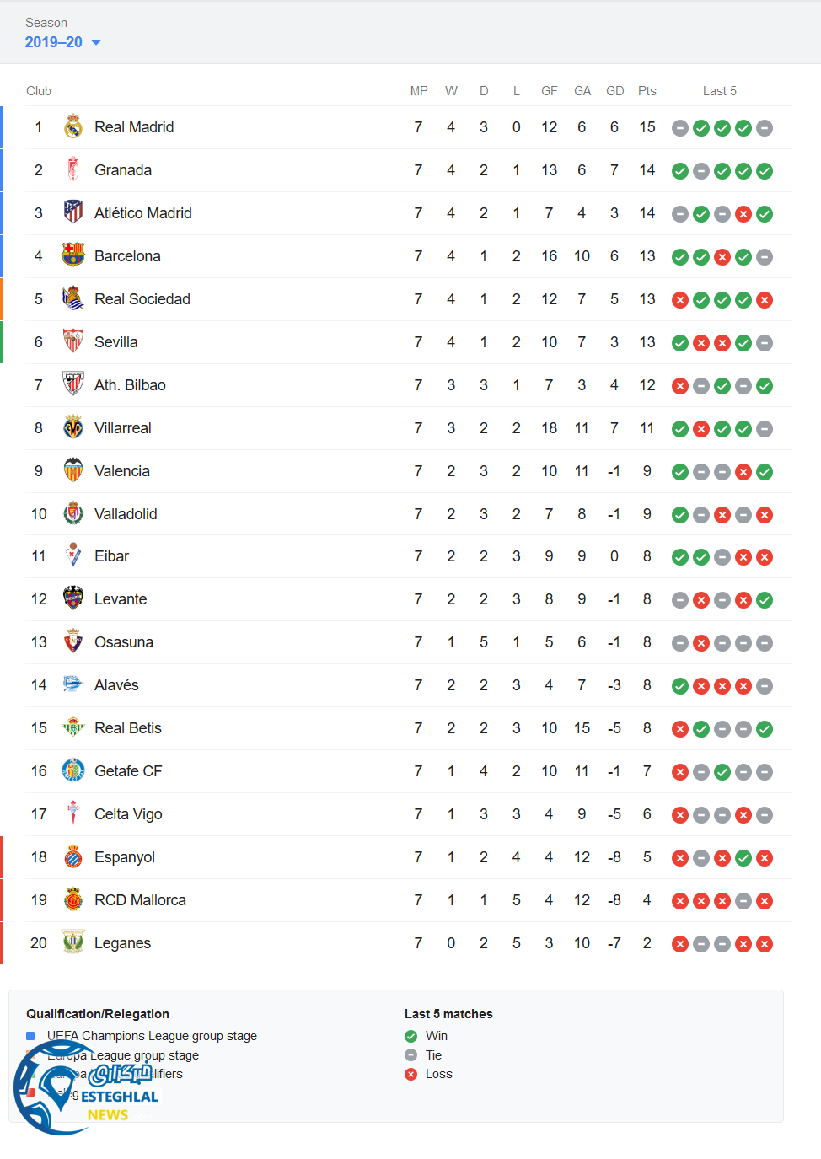The width and height of the screenshot is (821, 1159).
Task: Click the GD column header
Action: [x=615, y=91]
